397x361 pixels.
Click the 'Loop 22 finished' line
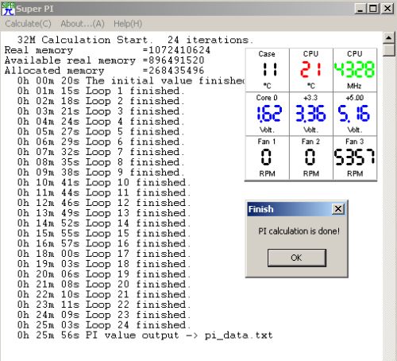click(104, 305)
